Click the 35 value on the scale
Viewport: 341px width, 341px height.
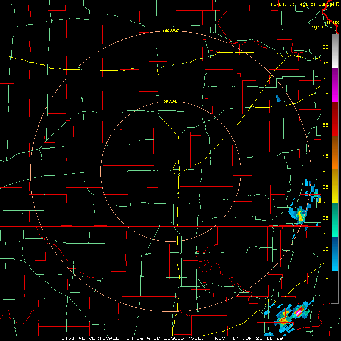point(325,187)
